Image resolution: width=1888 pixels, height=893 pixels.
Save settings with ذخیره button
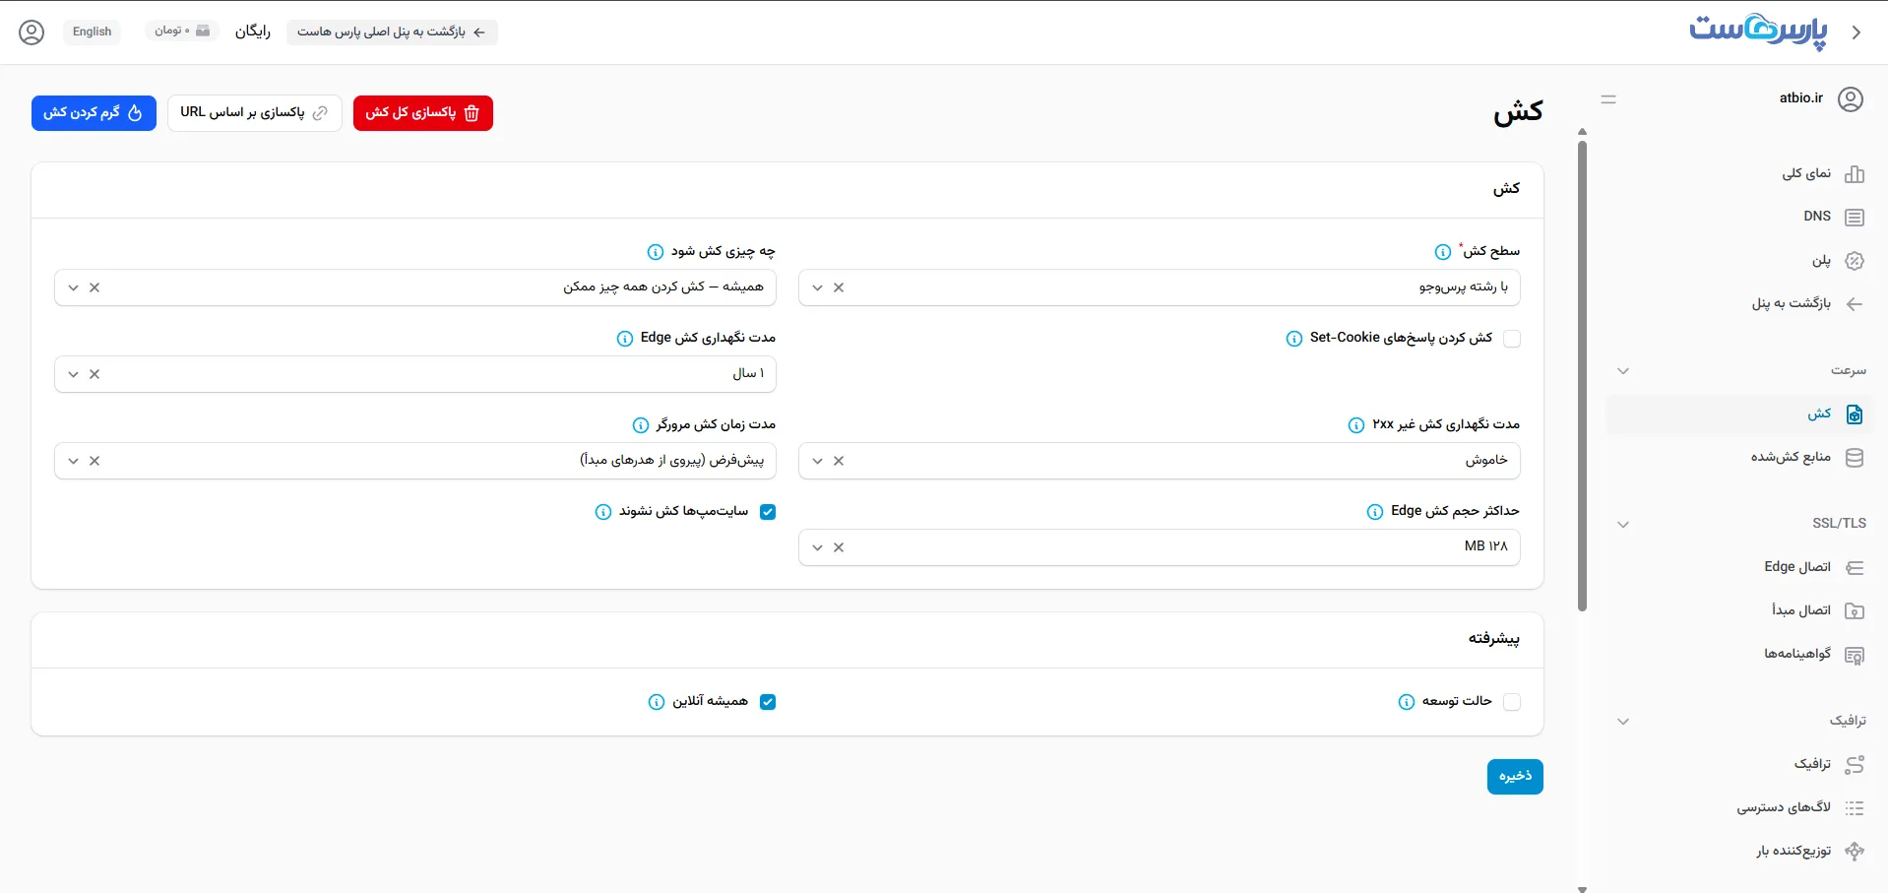[x=1515, y=777]
